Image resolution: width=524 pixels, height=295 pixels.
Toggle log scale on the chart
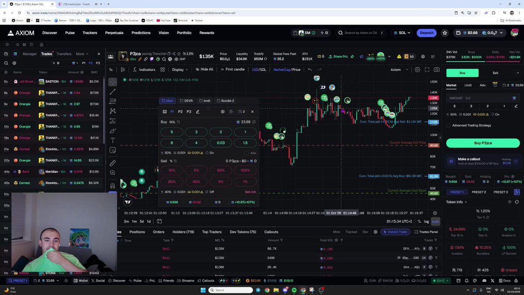point(426,222)
